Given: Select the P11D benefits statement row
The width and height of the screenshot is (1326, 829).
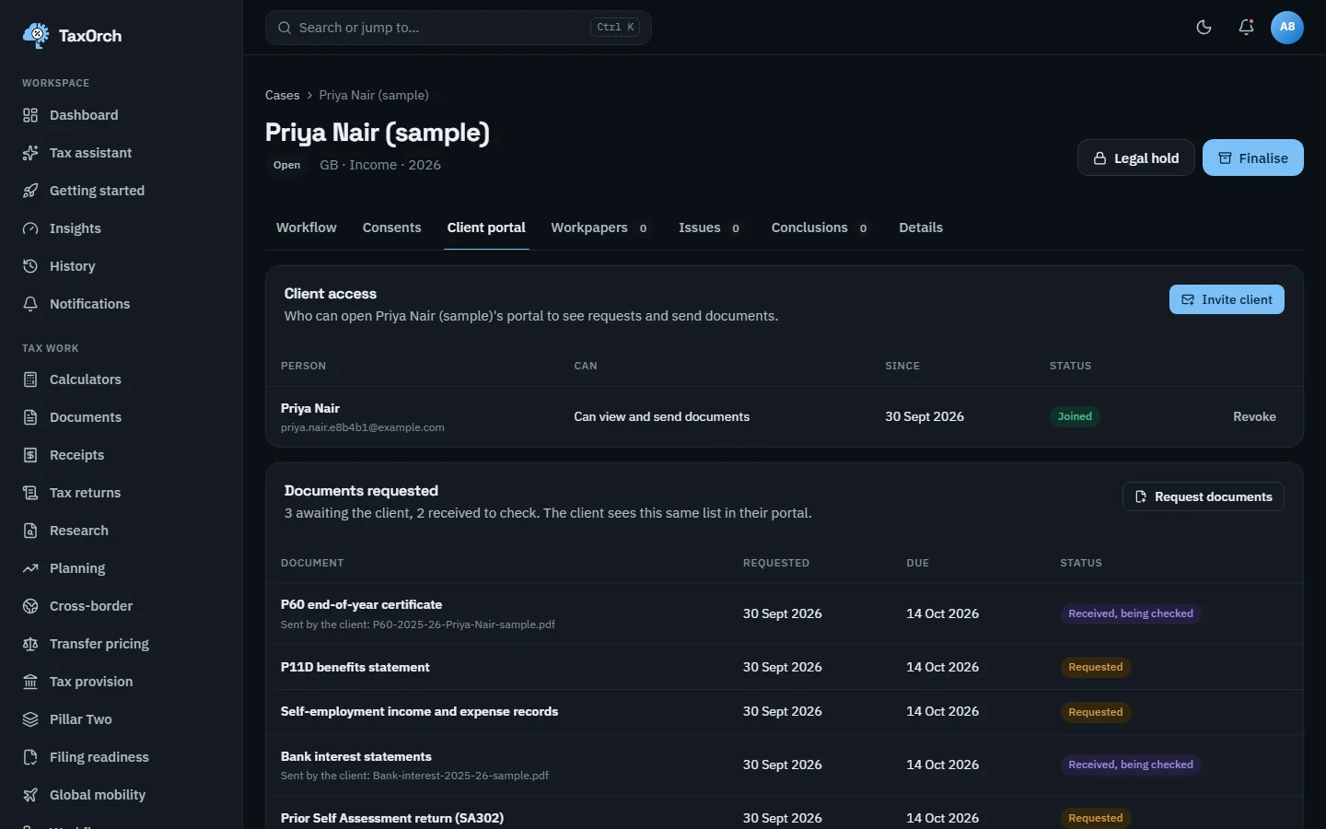Looking at the screenshot, I should pos(785,667).
